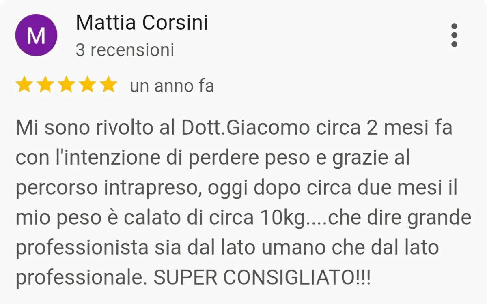487x304 pixels.
Task: Click the second rating star
Action: (x=45, y=86)
